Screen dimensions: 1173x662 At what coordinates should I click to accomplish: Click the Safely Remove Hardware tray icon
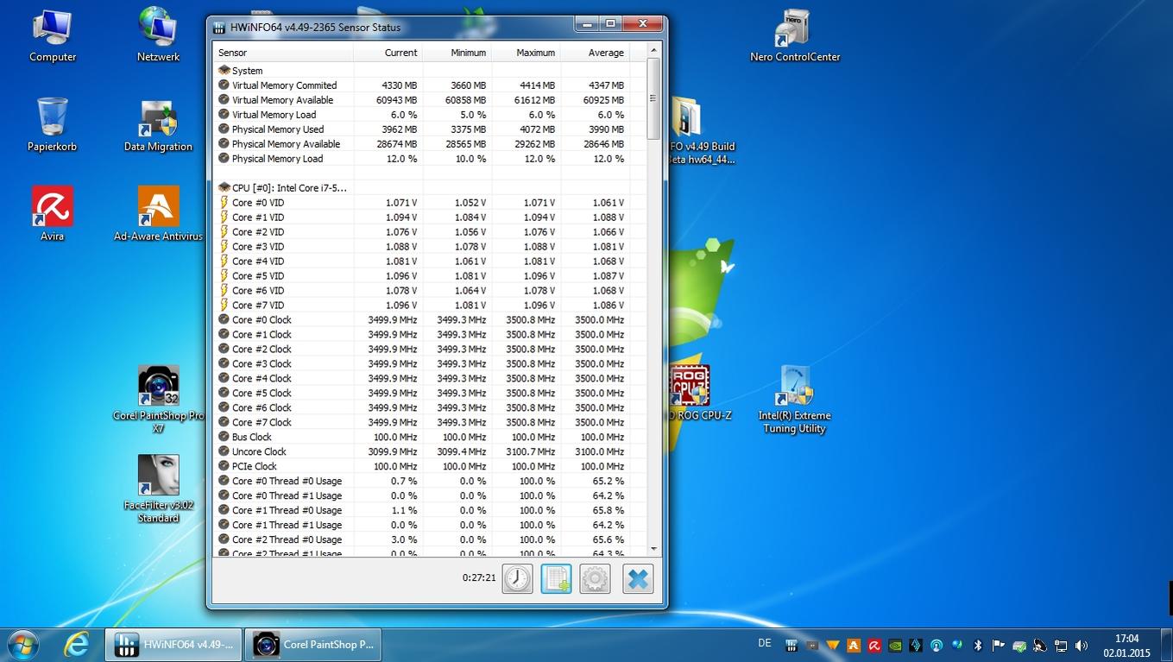click(x=1019, y=645)
